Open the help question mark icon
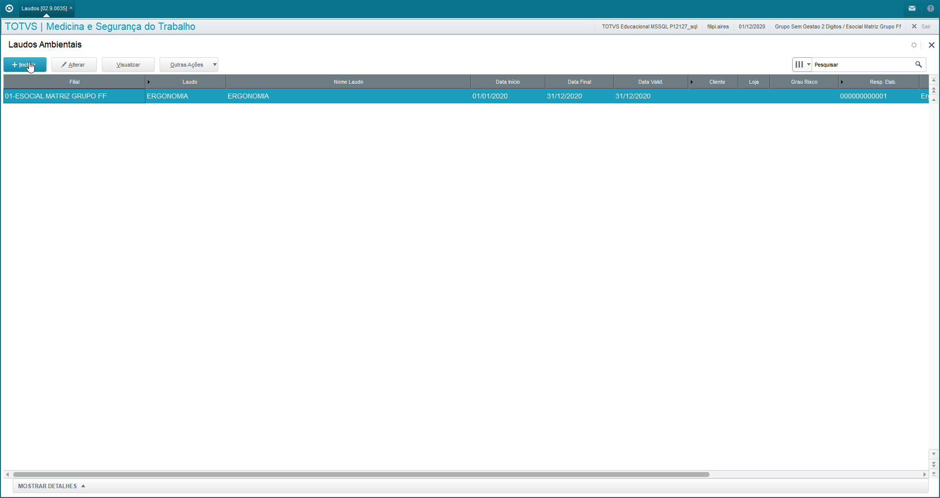This screenshot has height=498, width=940. pyautogui.click(x=931, y=8)
